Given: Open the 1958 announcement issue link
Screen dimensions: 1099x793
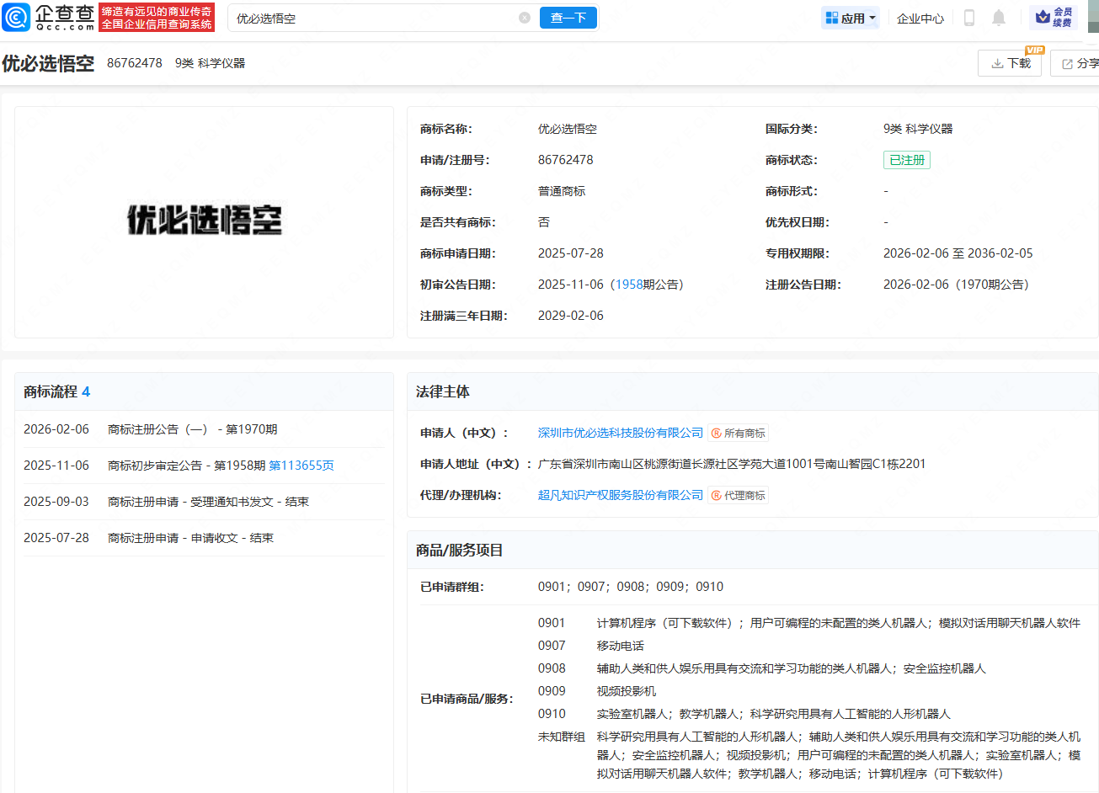Looking at the screenshot, I should pyautogui.click(x=628, y=285).
